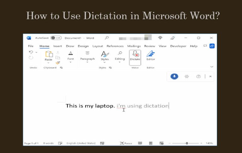The height and width of the screenshot is (153, 242).
Task: Click the Paste clipboard icon
Action: [x=49, y=54]
